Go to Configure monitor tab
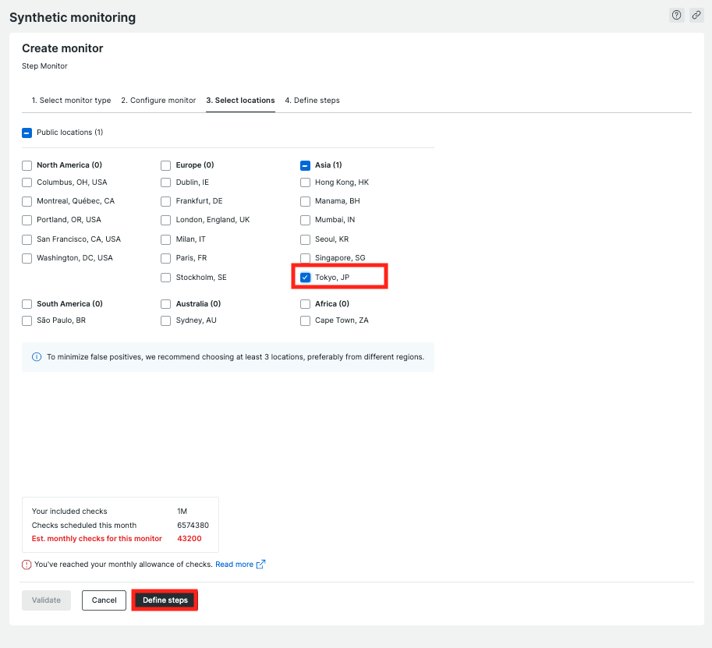Image resolution: width=712 pixels, height=648 pixels. coord(158,101)
